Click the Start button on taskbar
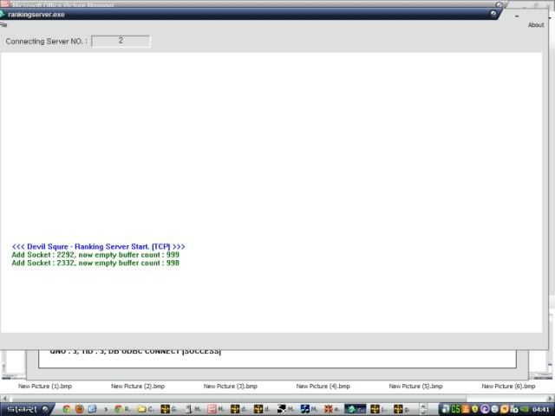 (x=26, y=408)
